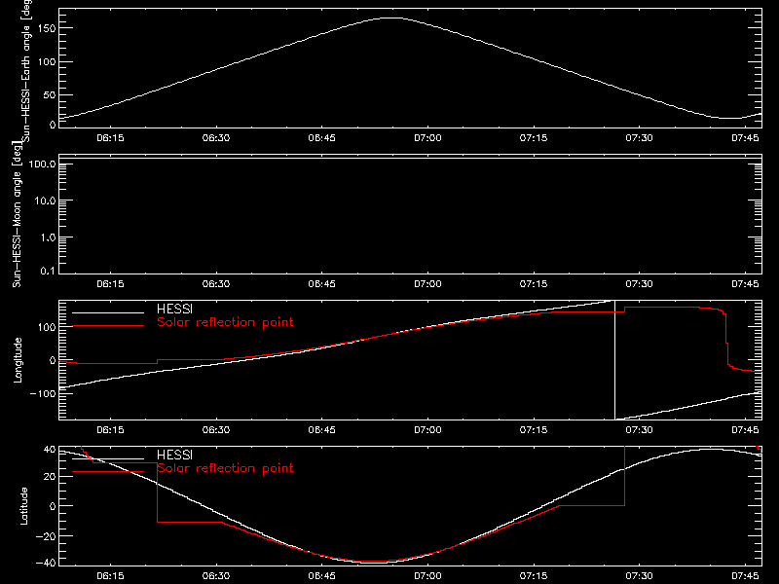Click white HESSI legend line in Longitude plot

point(108,312)
